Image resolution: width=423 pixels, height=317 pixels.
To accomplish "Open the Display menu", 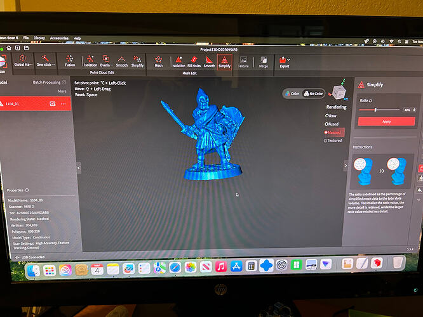I will [39, 38].
